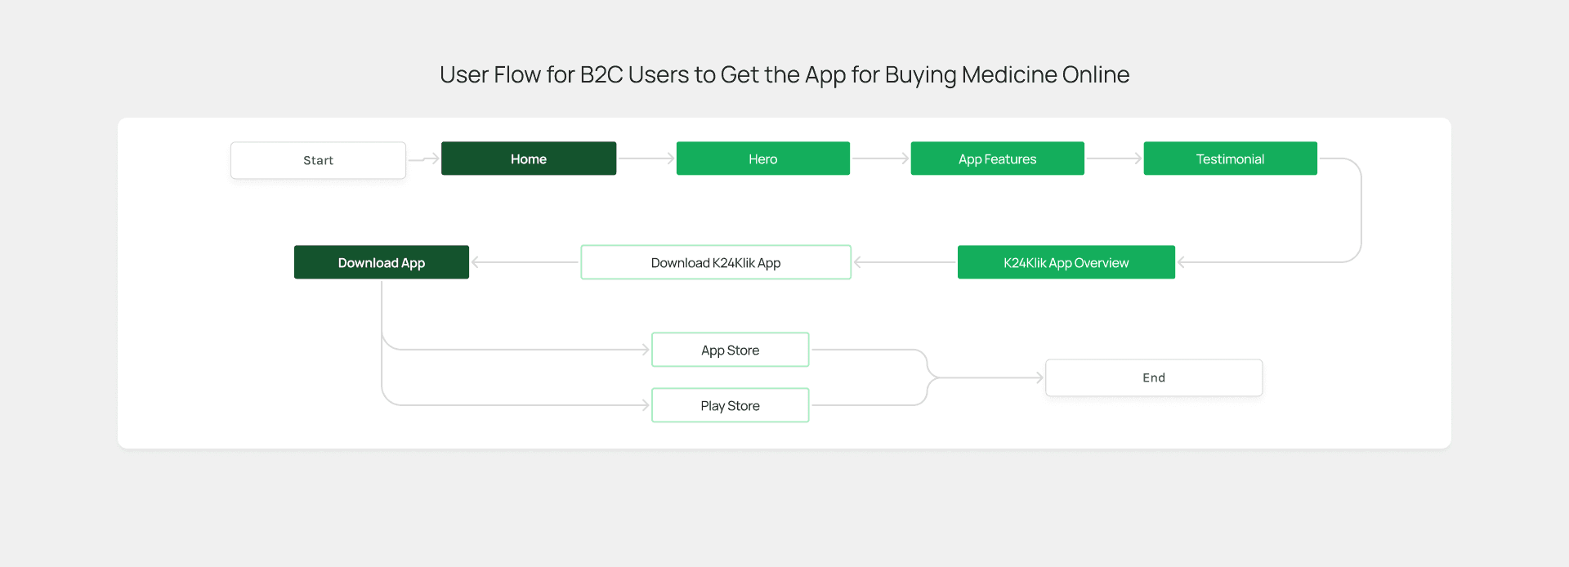Click the App Store node
Viewport: 1569px width, 567px height.
(x=730, y=350)
